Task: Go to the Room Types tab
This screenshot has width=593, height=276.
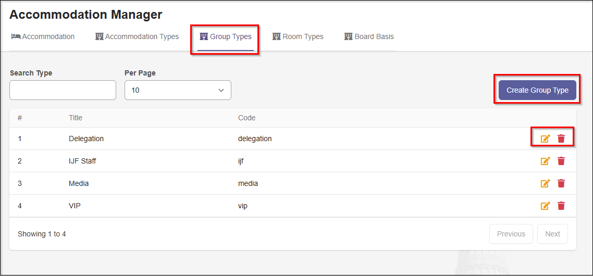Action: click(x=298, y=36)
